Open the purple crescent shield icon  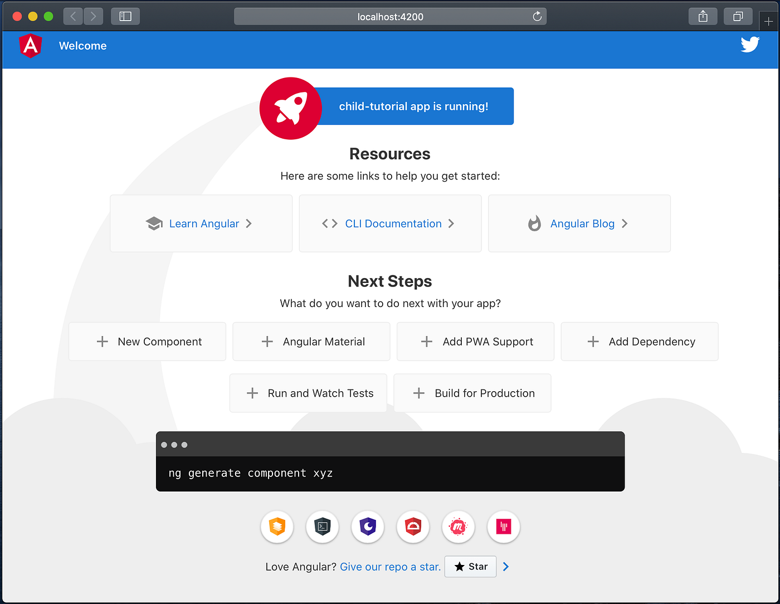coord(368,527)
